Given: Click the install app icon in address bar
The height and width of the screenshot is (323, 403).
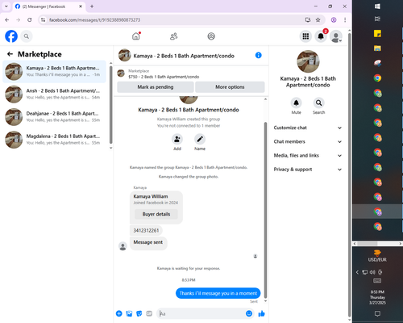Looking at the screenshot, I should [308, 20].
